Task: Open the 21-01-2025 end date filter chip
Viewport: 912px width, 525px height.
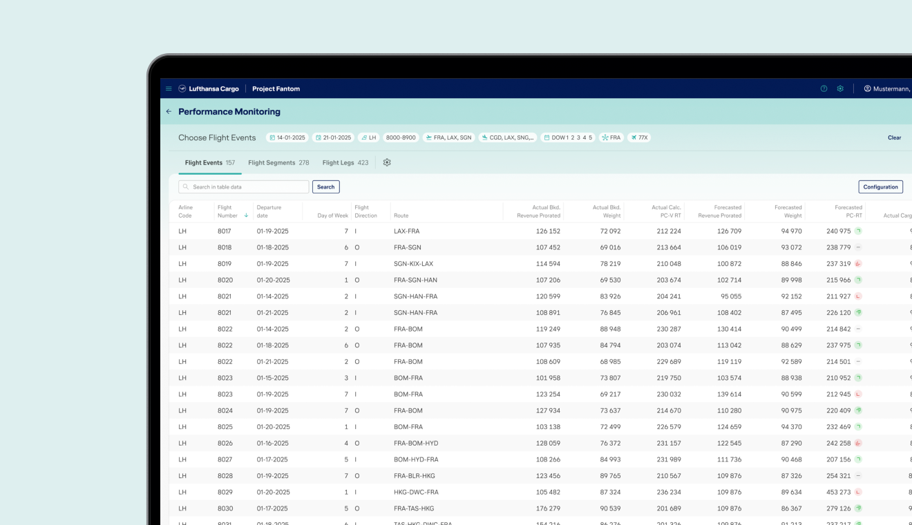Action: pos(333,137)
